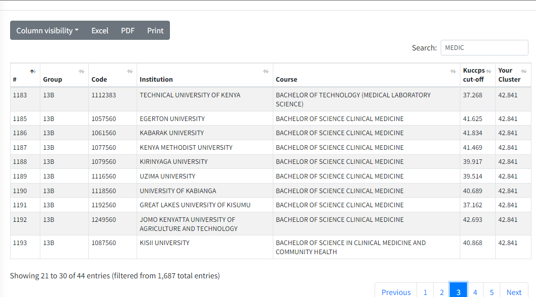Open page 5 of results
The image size is (536, 297).
coord(492,292)
